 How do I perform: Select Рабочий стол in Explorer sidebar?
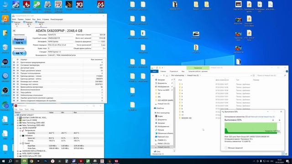[x=163, y=137]
